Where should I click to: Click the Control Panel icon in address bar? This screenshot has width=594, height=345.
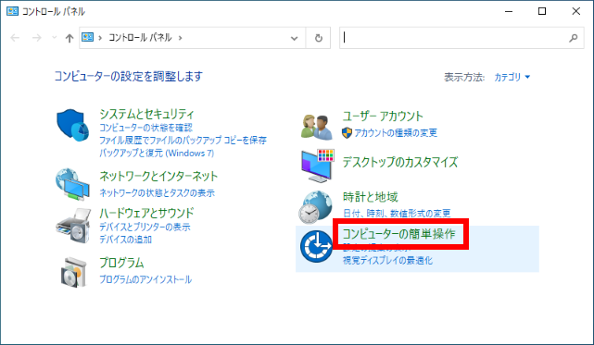coord(87,37)
